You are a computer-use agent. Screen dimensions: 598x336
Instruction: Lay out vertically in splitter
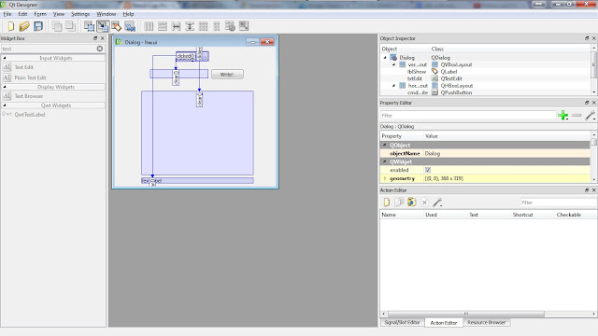click(190, 26)
